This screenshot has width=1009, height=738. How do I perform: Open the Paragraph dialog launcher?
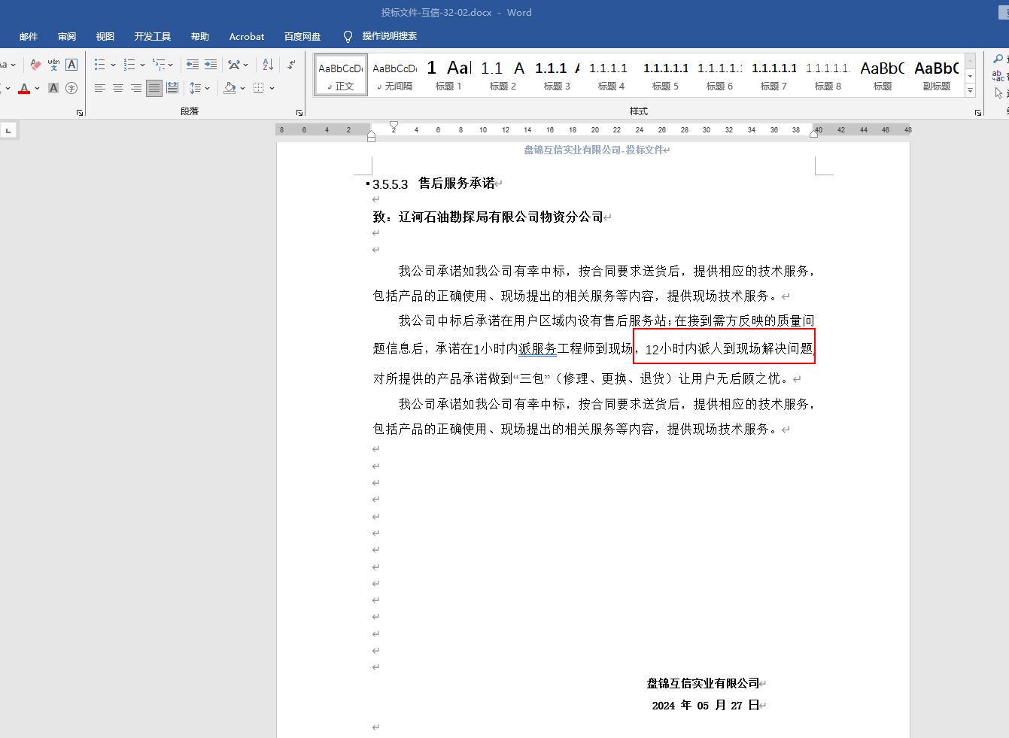(x=299, y=113)
